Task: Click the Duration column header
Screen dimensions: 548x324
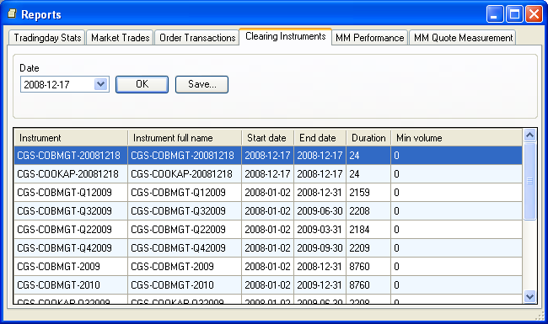Action: coord(368,138)
